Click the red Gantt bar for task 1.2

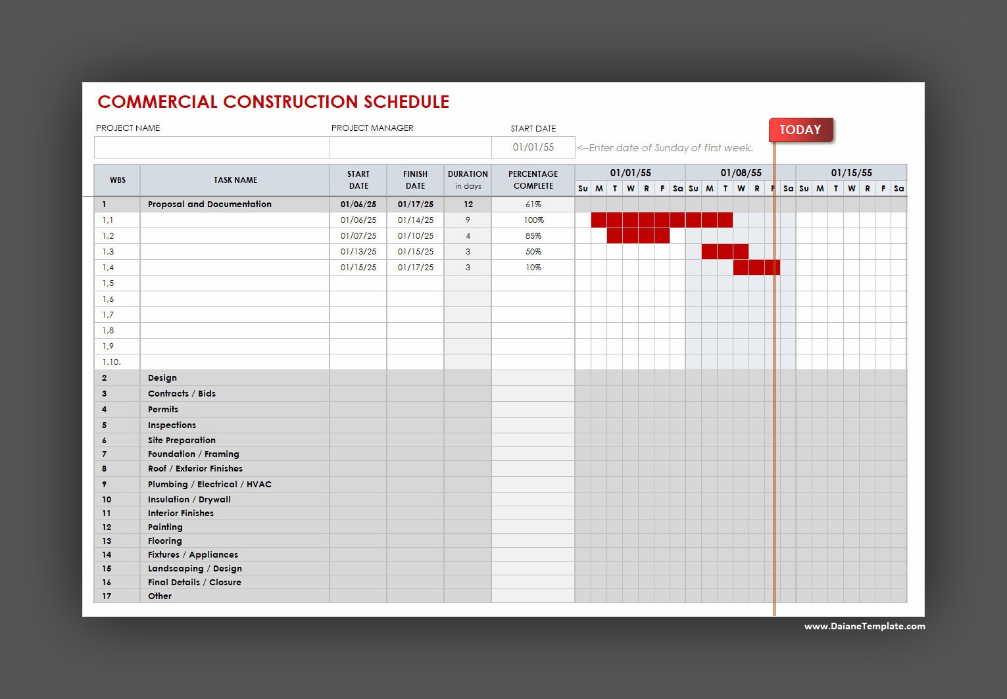tap(638, 235)
